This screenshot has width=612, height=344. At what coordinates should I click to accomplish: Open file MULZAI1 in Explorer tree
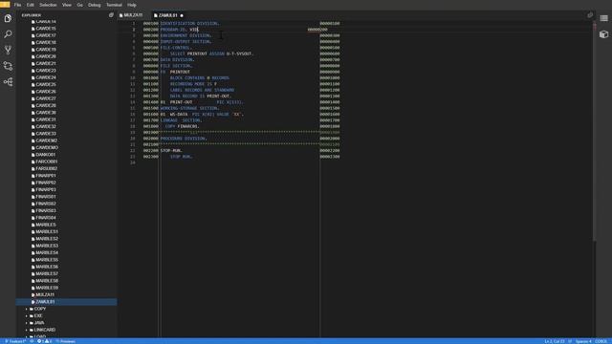pyautogui.click(x=45, y=295)
